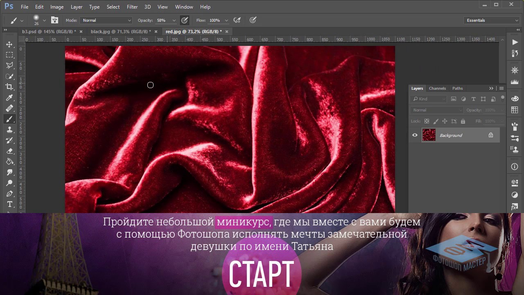Expand the Opacity 58% slider arrow
This screenshot has height=295, width=524.
point(174,20)
